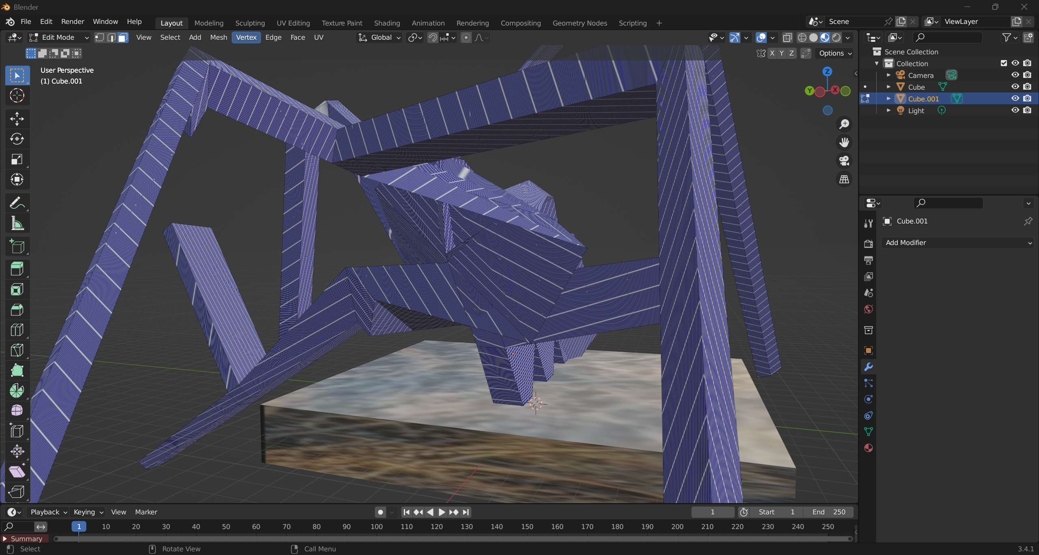Hide the Light object in viewport
The width and height of the screenshot is (1039, 555).
pos(1015,110)
